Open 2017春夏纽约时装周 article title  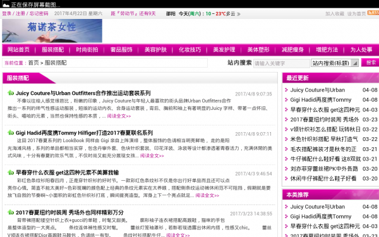(x=69, y=212)
